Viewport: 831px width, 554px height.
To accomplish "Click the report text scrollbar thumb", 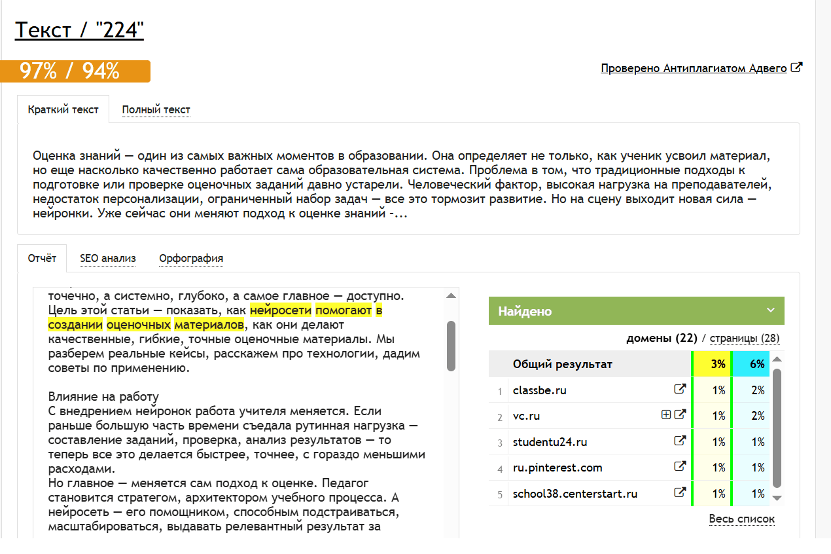I will pyautogui.click(x=451, y=346).
